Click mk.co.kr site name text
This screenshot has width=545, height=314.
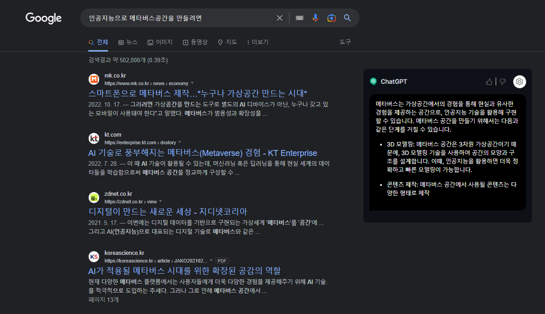[115, 76]
